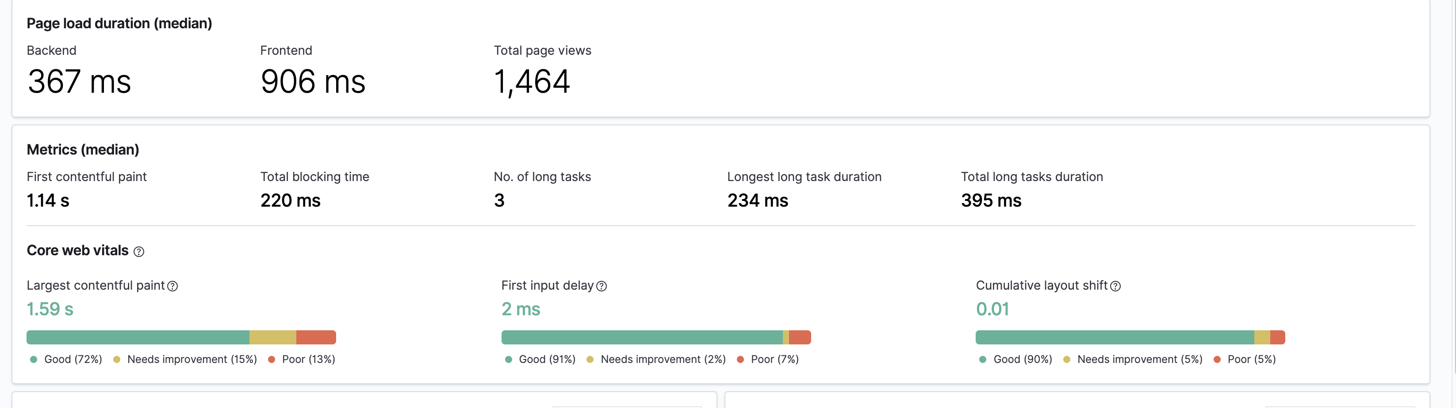Click the Poor (5%) legend entry
Screen dimensions: 1456x408
(x=1245, y=359)
